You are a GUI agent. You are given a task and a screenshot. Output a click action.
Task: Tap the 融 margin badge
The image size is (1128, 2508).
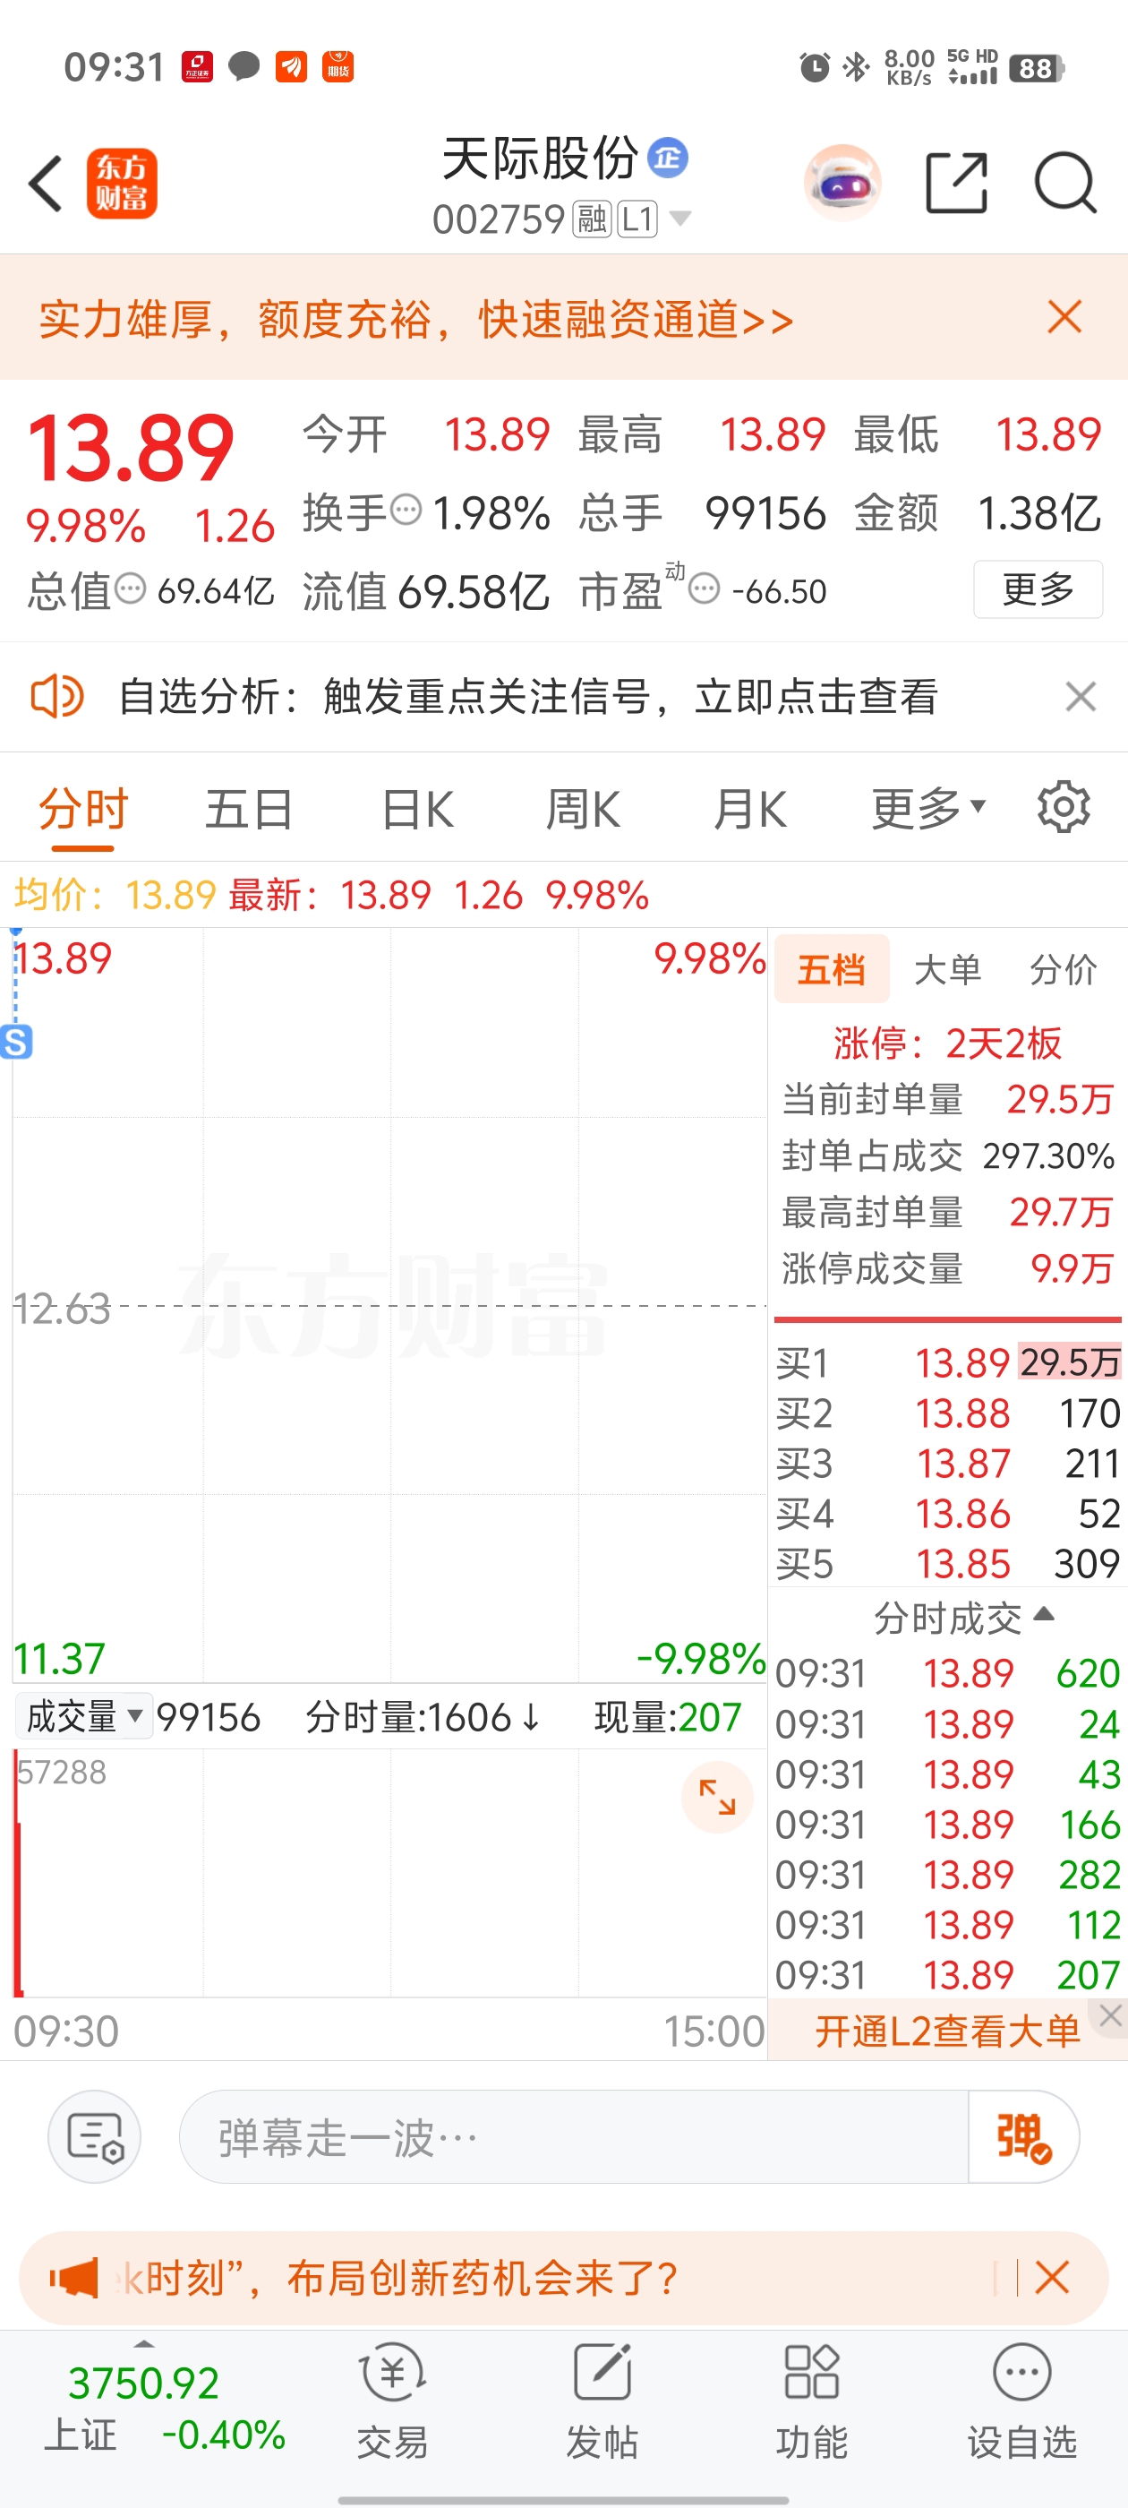click(x=592, y=219)
